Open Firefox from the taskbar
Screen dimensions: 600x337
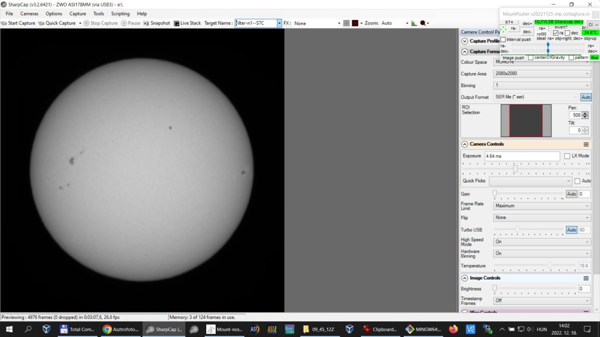pos(453,329)
